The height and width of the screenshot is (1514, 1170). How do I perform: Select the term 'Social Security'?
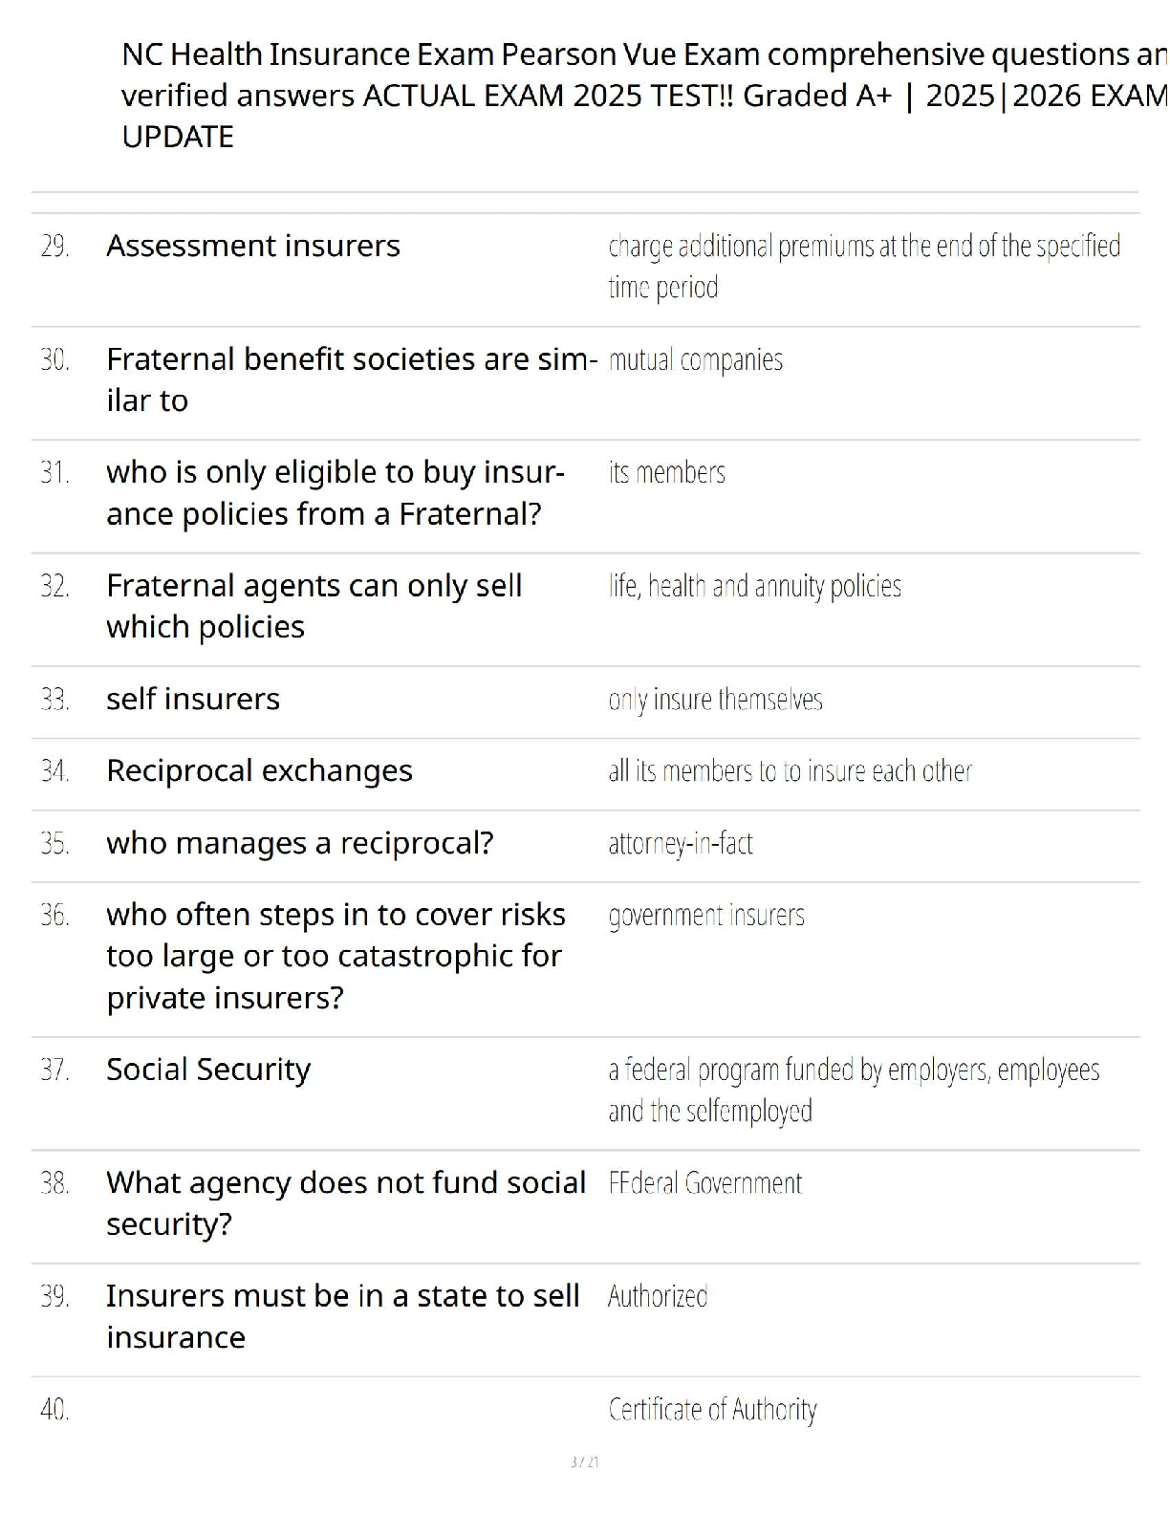pyautogui.click(x=208, y=1070)
